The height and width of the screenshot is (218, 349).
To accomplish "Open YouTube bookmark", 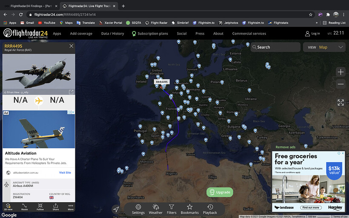I will pos(46,23).
